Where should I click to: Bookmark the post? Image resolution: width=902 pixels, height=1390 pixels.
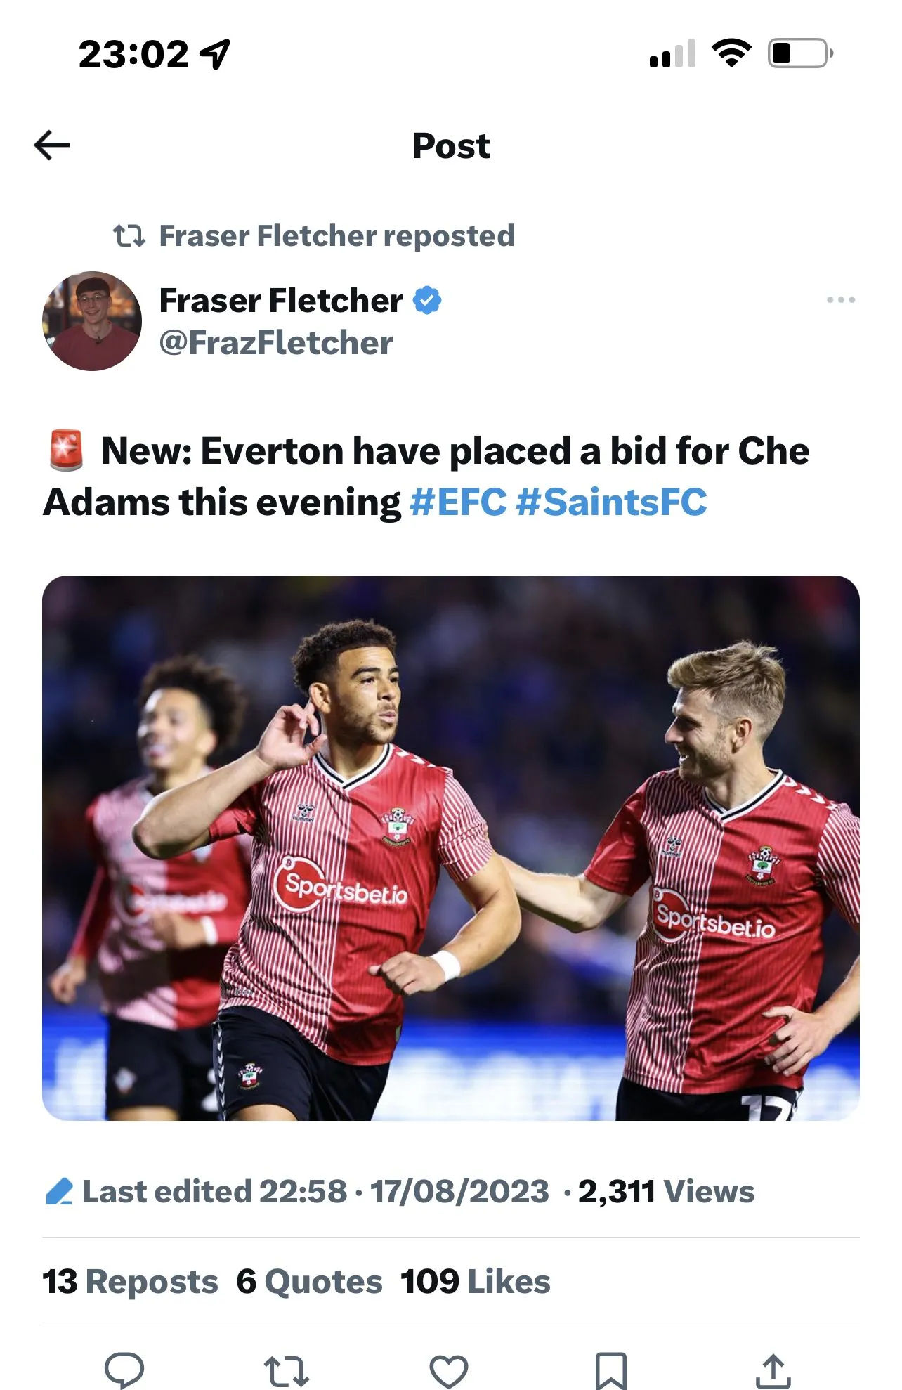(x=610, y=1370)
